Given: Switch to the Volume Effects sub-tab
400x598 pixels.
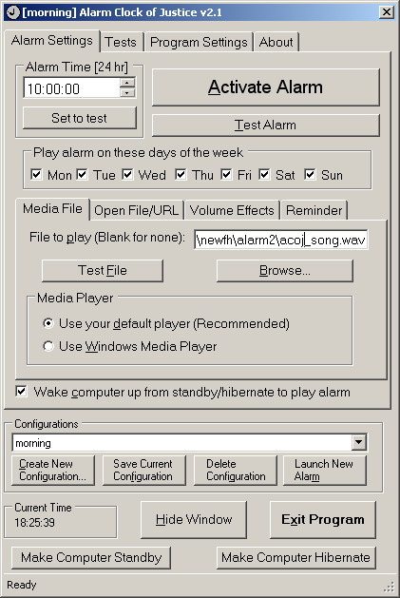Looking at the screenshot, I should point(232,210).
